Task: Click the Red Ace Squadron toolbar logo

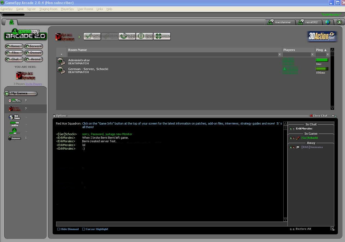Action: click(x=65, y=37)
